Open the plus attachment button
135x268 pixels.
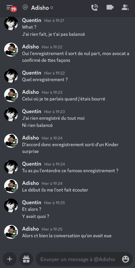click(10, 259)
